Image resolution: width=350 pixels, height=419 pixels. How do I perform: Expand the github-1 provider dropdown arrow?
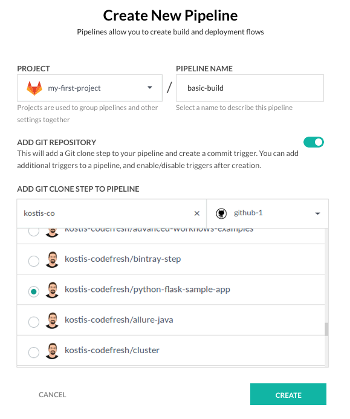coord(317,213)
